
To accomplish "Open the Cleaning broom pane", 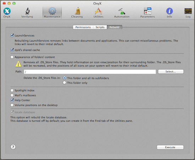I will pos(77,12).
